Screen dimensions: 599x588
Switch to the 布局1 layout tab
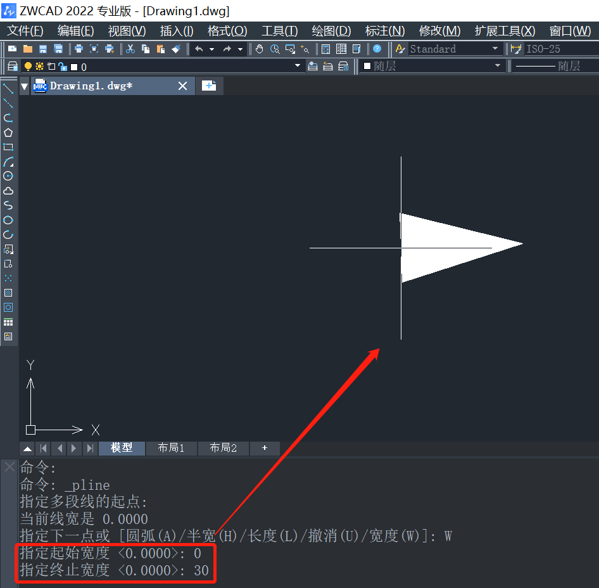point(171,448)
